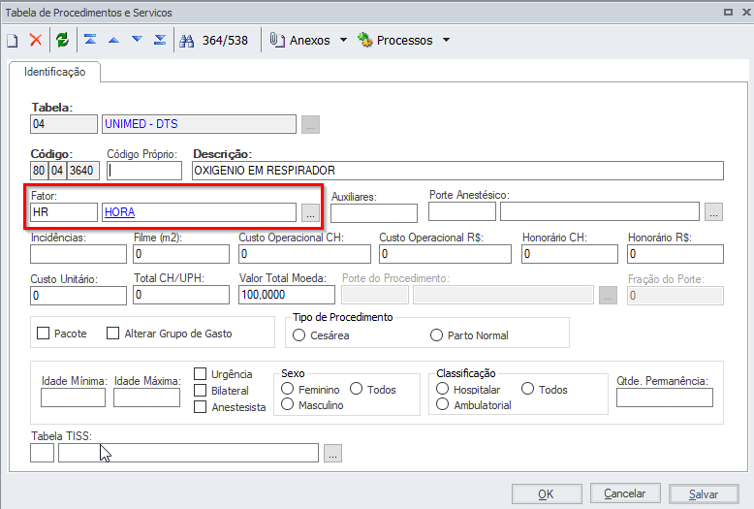Open the Tabela TISS lookup ellipsis button
This screenshot has height=509, width=754.
pyautogui.click(x=332, y=453)
